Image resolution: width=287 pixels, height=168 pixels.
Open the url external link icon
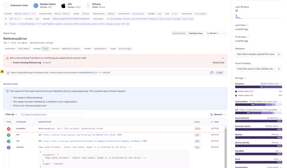tap(128, 24)
